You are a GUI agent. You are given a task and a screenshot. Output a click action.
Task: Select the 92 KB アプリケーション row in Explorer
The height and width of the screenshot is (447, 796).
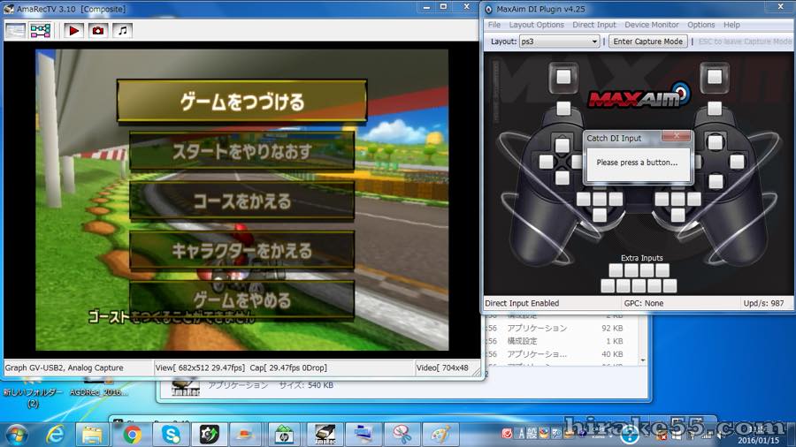561,328
